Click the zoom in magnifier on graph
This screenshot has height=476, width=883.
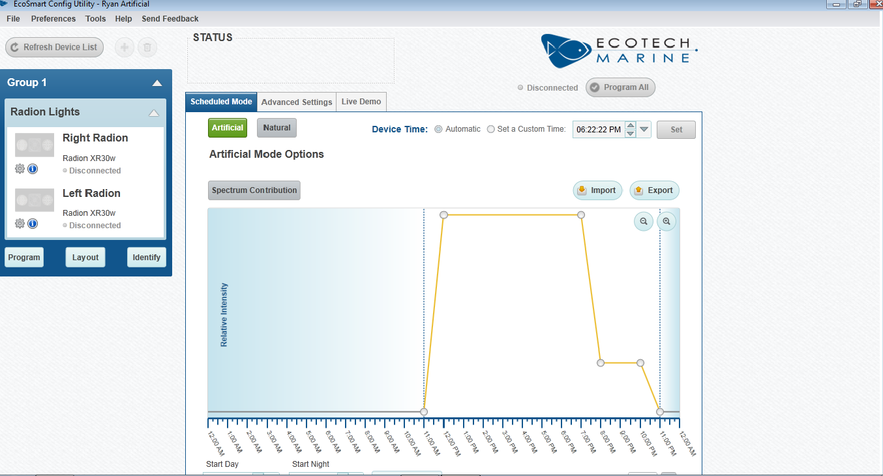click(666, 222)
